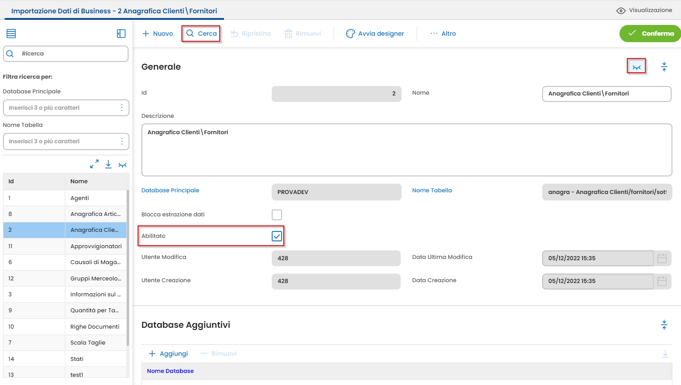The image size is (681, 385).
Task: Click the expand arrows icon above the table
Action: pyautogui.click(x=94, y=164)
